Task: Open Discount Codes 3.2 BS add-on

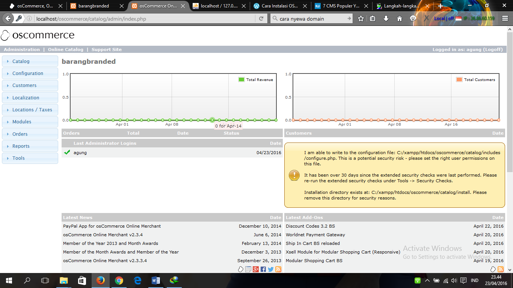Action: click(x=310, y=226)
